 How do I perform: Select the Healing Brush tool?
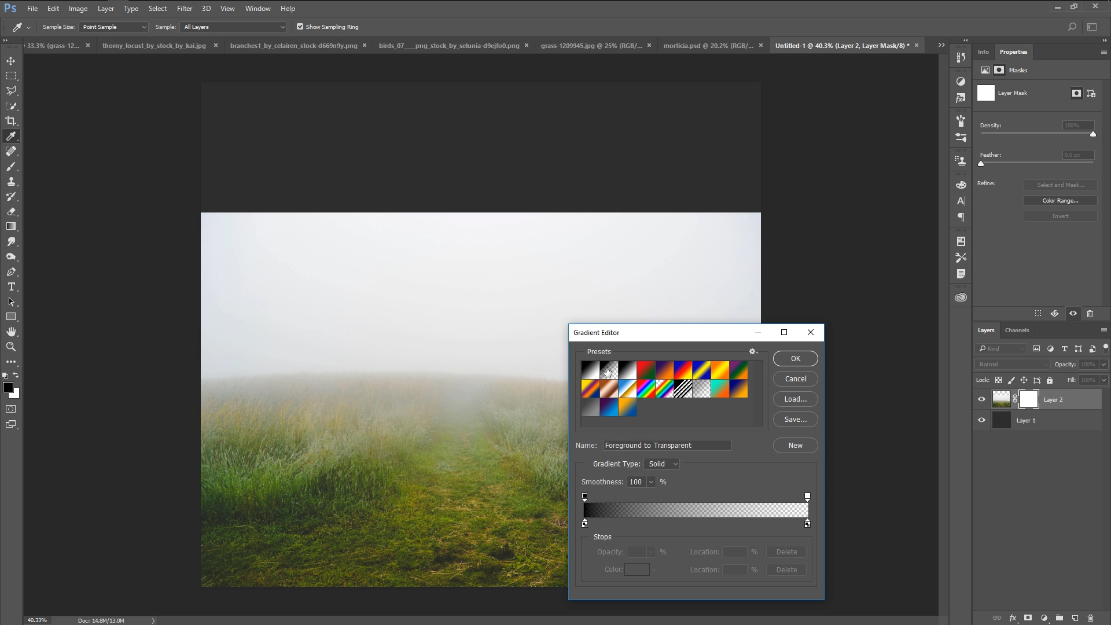[11, 151]
